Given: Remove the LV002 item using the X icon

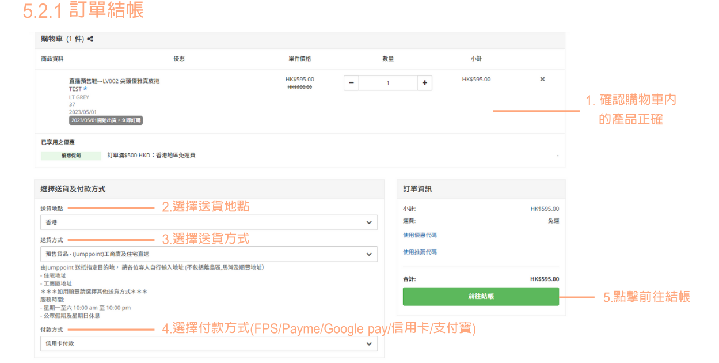Looking at the screenshot, I should coord(542,79).
